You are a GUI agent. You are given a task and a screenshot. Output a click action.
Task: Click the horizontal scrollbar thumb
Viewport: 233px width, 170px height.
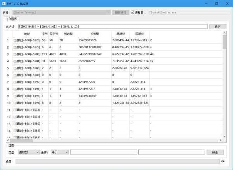point(21,140)
